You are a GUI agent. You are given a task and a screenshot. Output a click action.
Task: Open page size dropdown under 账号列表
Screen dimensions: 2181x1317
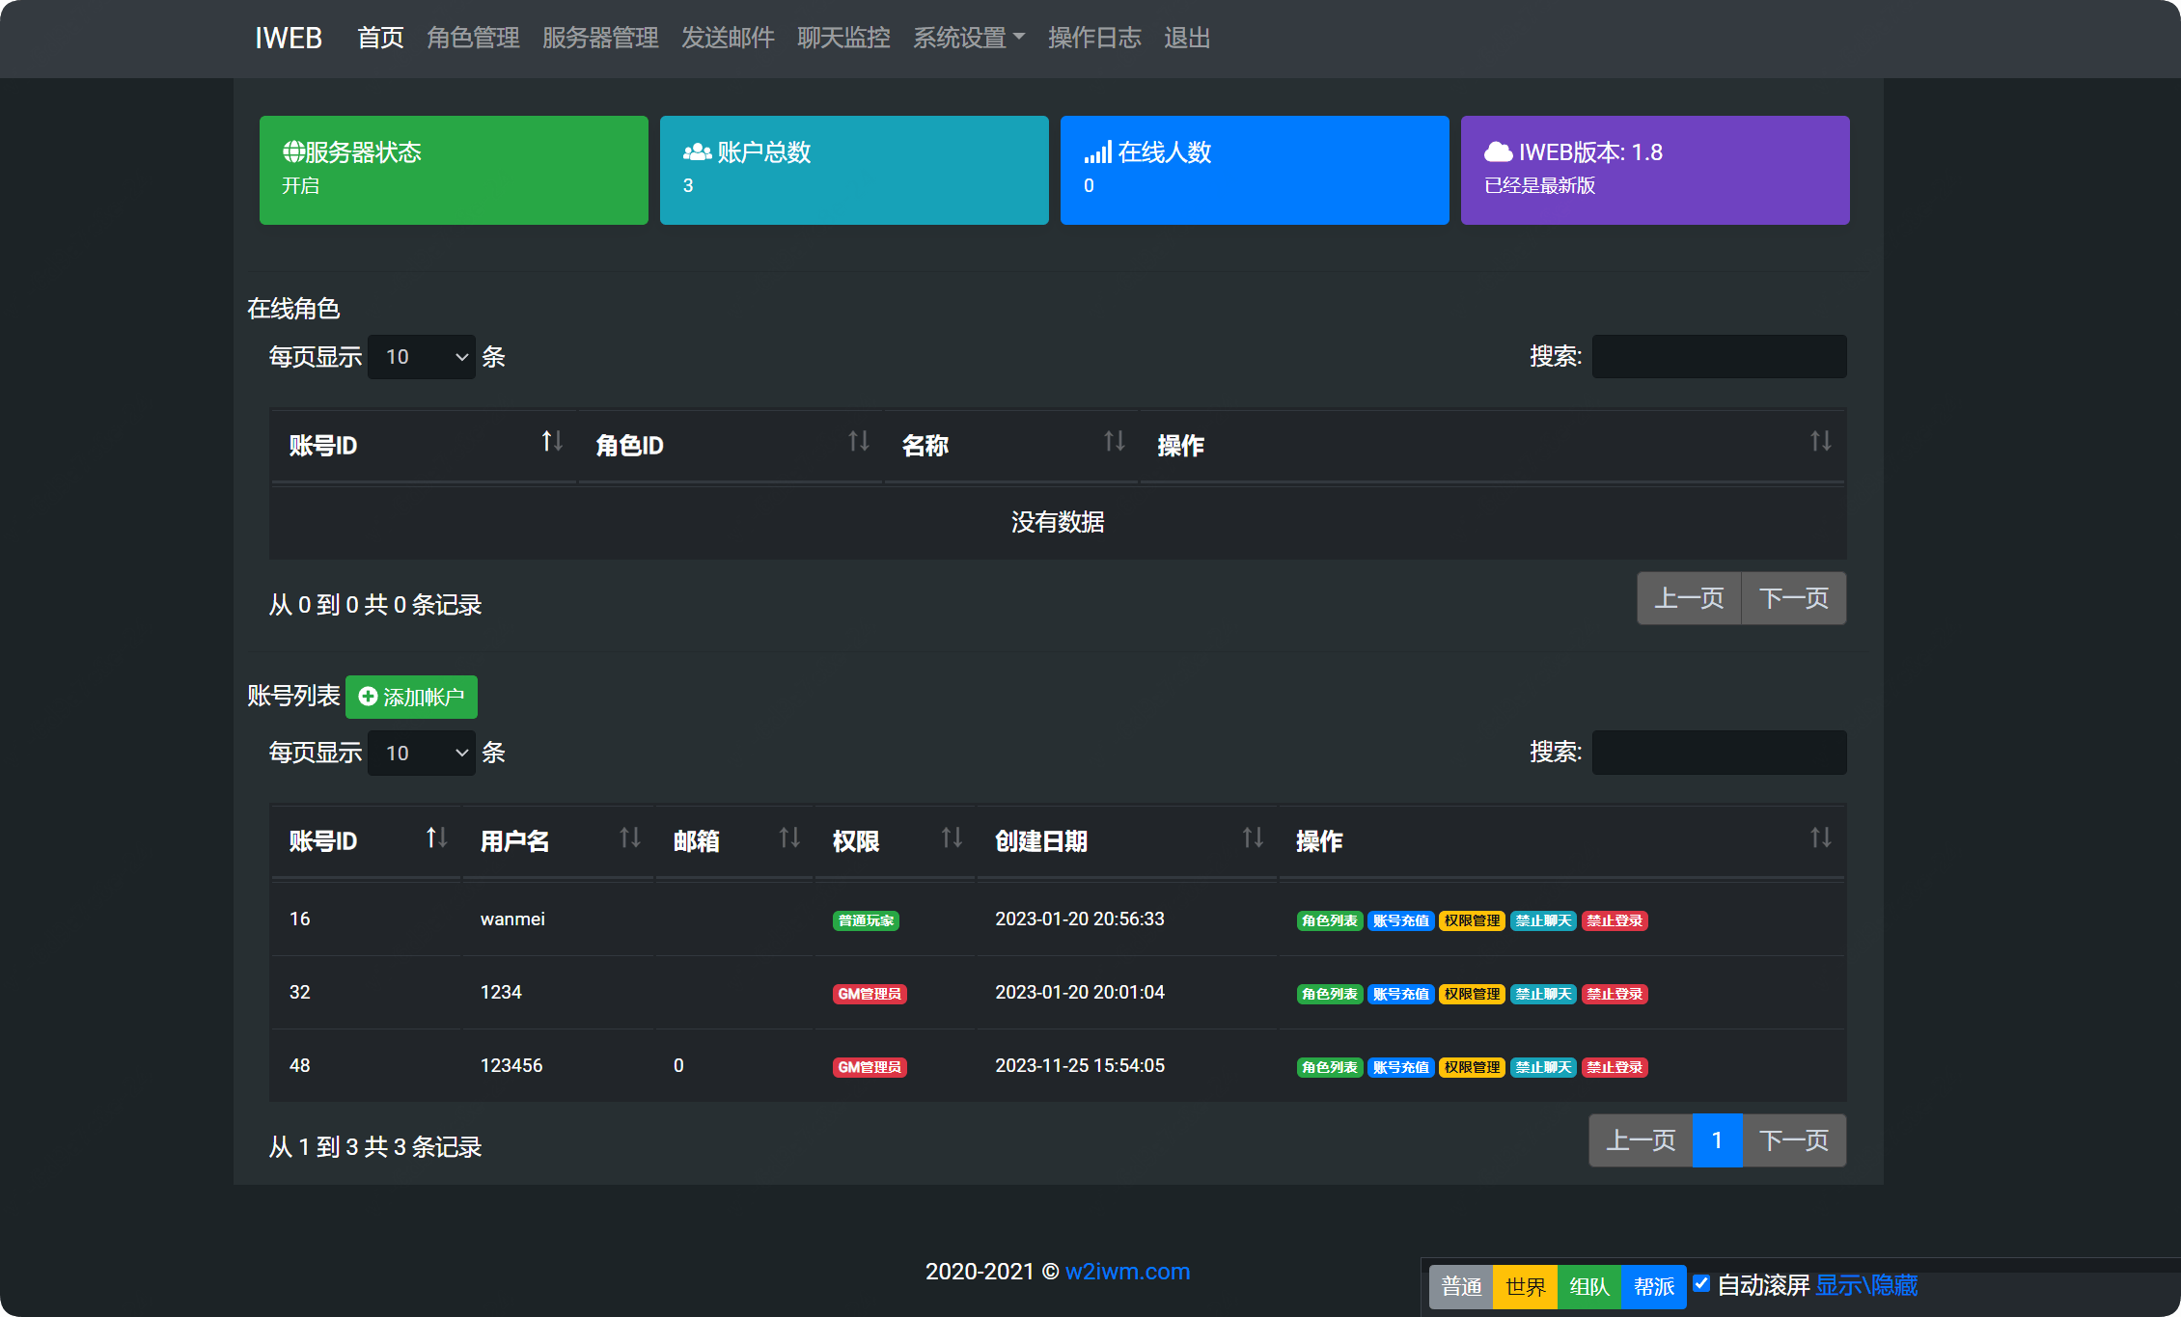coord(422,753)
